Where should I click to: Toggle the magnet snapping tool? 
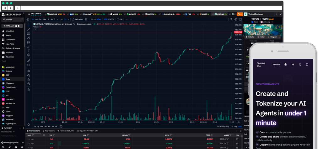[29, 71]
